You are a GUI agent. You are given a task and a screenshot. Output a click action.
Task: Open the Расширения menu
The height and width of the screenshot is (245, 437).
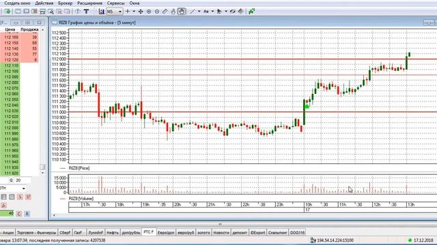89,3
